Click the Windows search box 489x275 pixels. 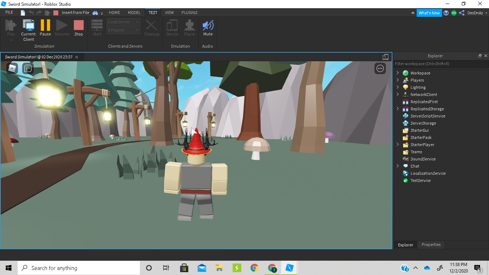pos(79,268)
